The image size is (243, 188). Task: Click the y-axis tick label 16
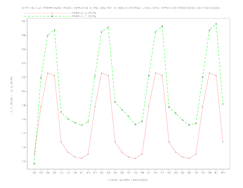click(24, 119)
